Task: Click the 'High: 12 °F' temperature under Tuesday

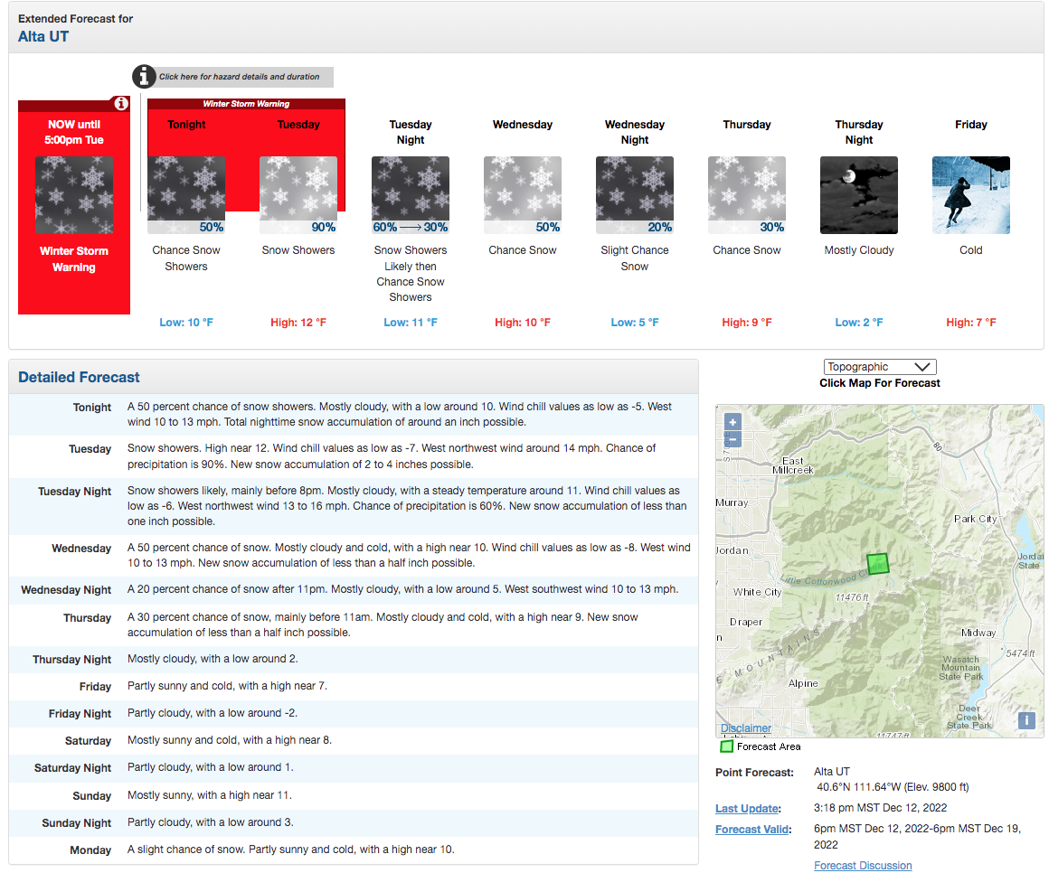Action: pyautogui.click(x=298, y=323)
